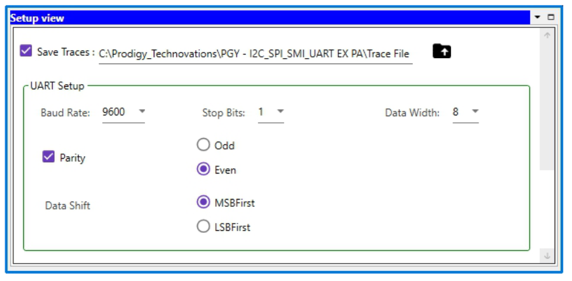Maximize the Setup view panel
Image resolution: width=572 pixels, height=281 pixels.
(551, 17)
